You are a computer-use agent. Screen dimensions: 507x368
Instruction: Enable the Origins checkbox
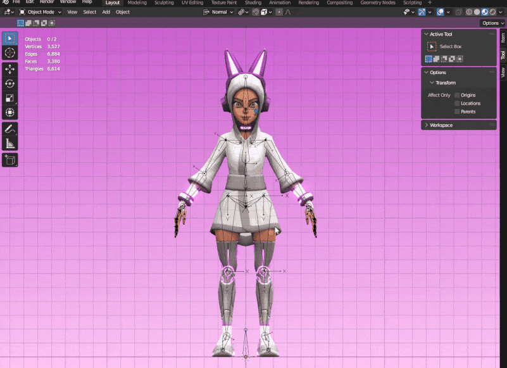click(457, 95)
